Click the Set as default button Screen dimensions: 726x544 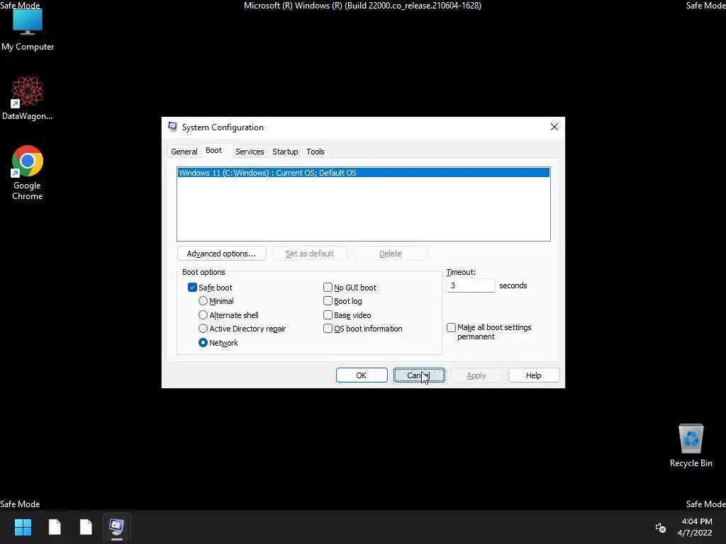310,254
